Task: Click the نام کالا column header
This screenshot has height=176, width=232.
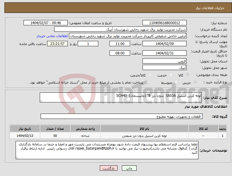Action: pyautogui.click(x=144, y=129)
